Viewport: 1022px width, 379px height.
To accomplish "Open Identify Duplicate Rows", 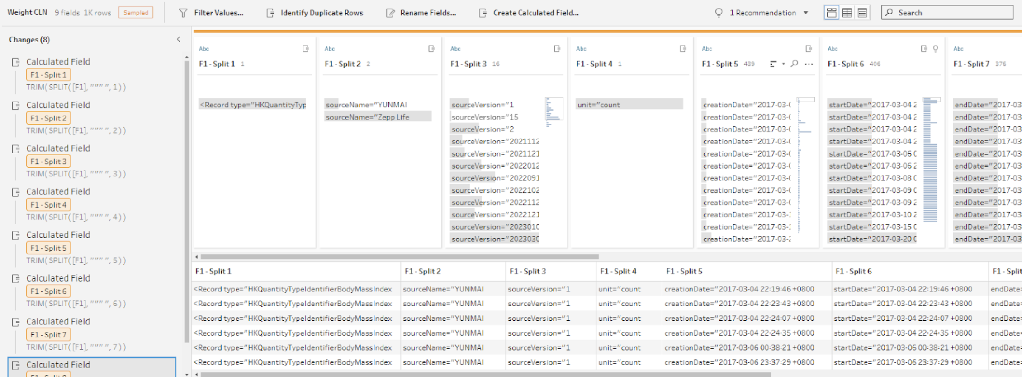I will coord(321,13).
